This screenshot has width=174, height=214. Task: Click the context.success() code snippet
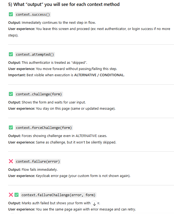pos(33,14)
